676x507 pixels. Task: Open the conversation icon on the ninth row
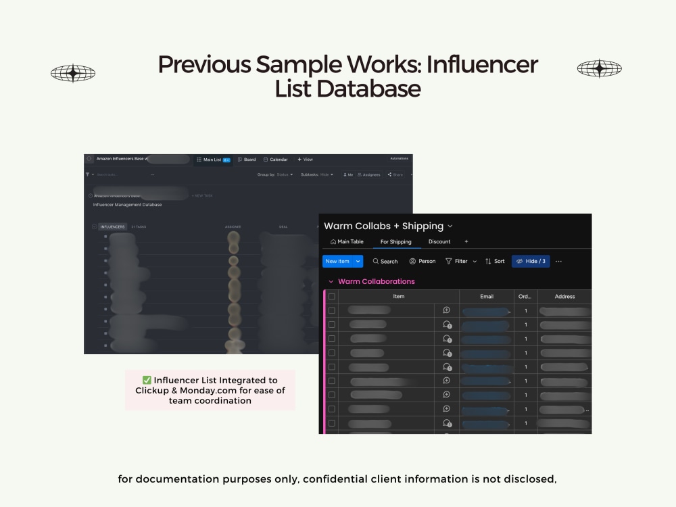[x=447, y=423]
